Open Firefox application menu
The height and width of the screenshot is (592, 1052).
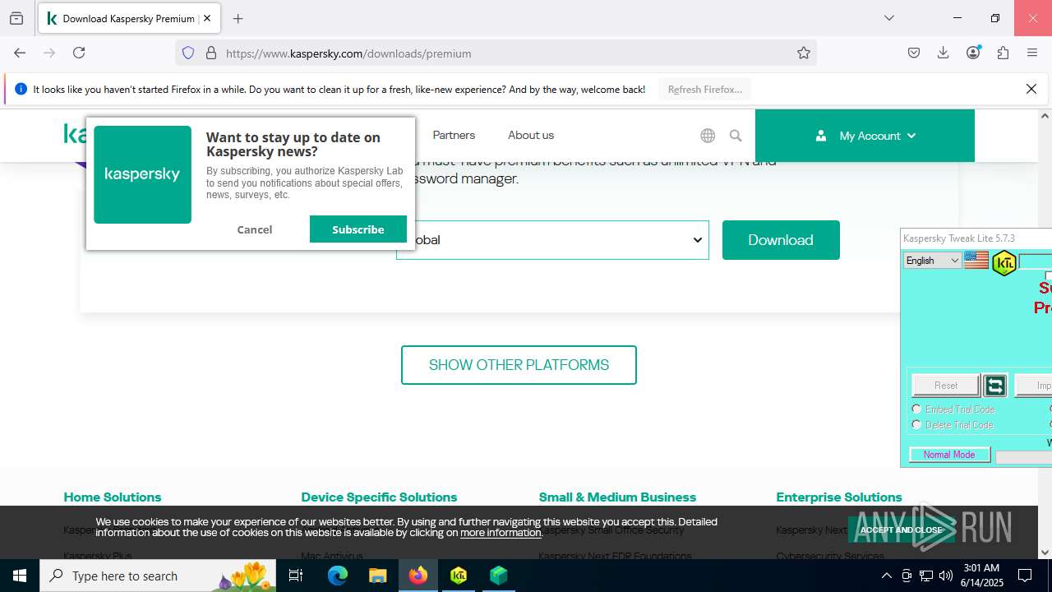pos(1032,53)
